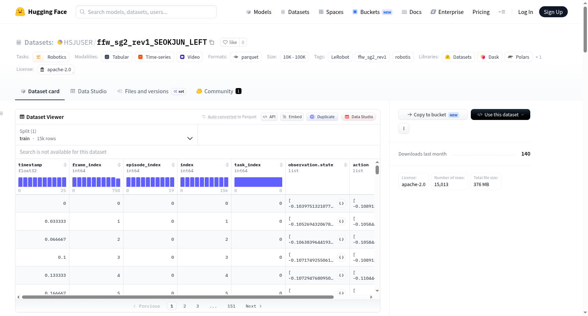The width and height of the screenshot is (588, 316).
Task: Switch to the Data Studio tab
Action: tap(89, 91)
